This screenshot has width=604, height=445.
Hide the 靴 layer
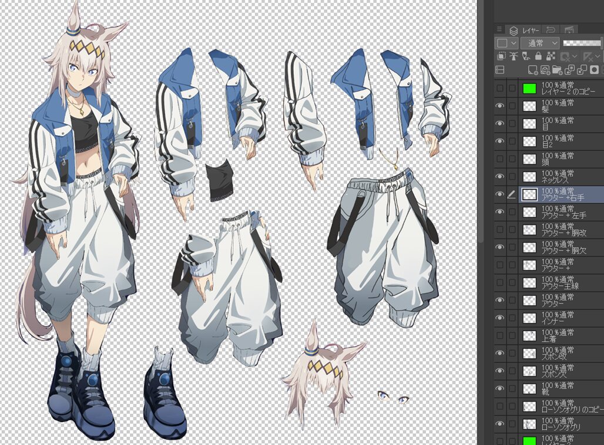[499, 389]
